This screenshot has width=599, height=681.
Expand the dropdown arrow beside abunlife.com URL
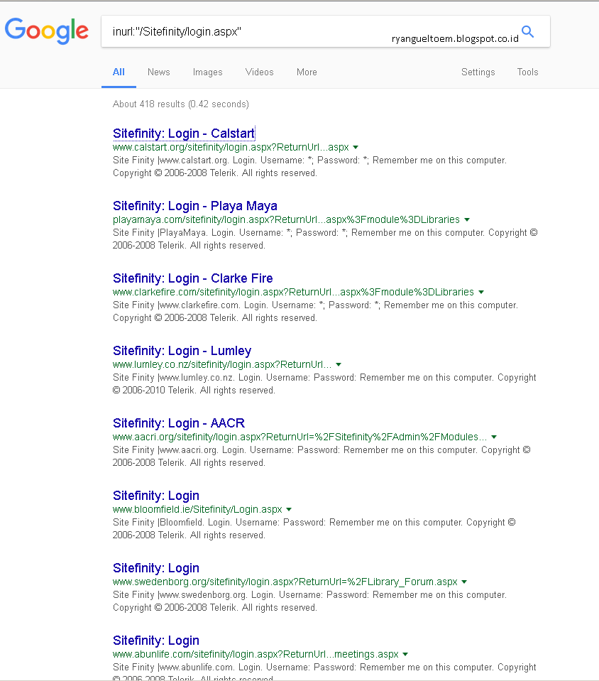pyautogui.click(x=405, y=655)
